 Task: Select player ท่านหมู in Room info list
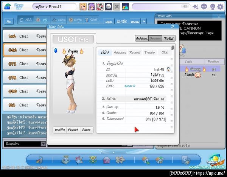point(200,69)
